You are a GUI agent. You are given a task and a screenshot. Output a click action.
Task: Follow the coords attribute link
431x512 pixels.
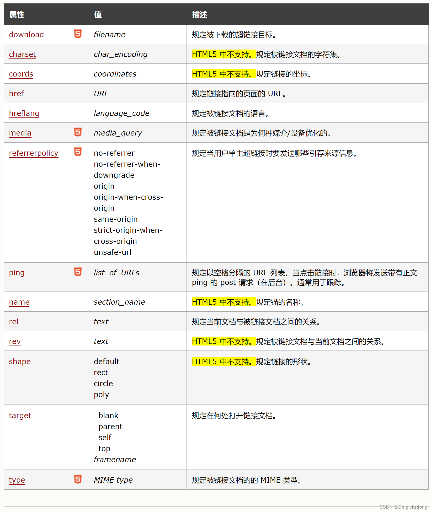[x=21, y=74]
